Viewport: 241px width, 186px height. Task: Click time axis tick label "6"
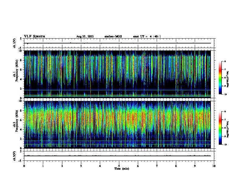coord(138,166)
